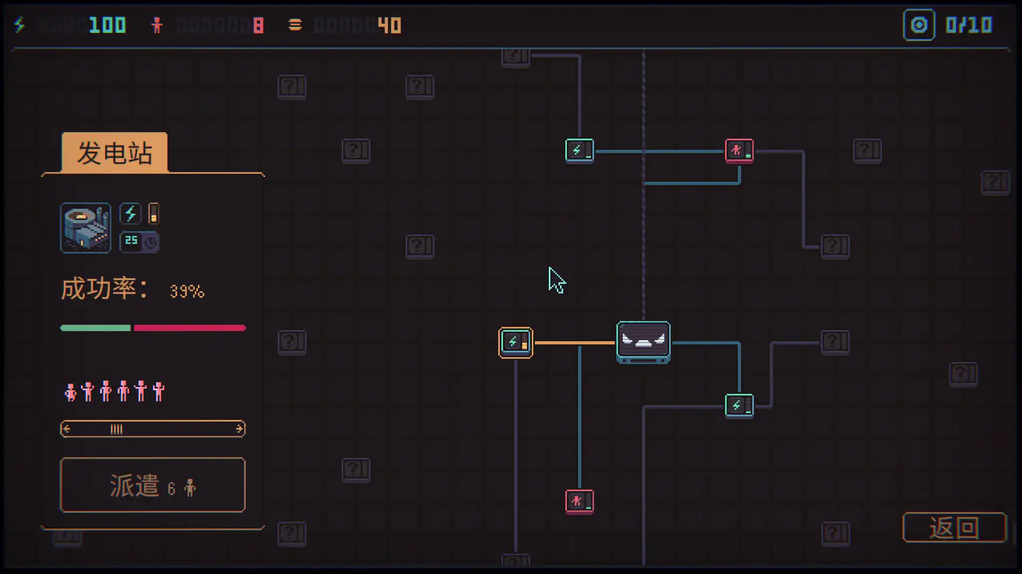Select the upper green energy node
Screen dimensions: 1022x574
(x=579, y=150)
